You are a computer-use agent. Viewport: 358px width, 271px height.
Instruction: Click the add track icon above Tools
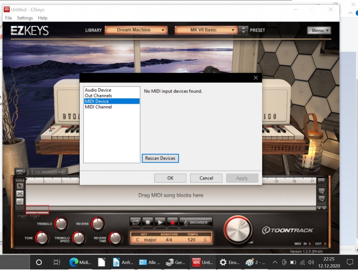pyautogui.click(x=21, y=172)
